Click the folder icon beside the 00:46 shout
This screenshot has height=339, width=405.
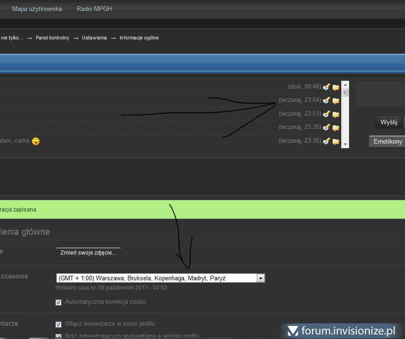(x=336, y=87)
